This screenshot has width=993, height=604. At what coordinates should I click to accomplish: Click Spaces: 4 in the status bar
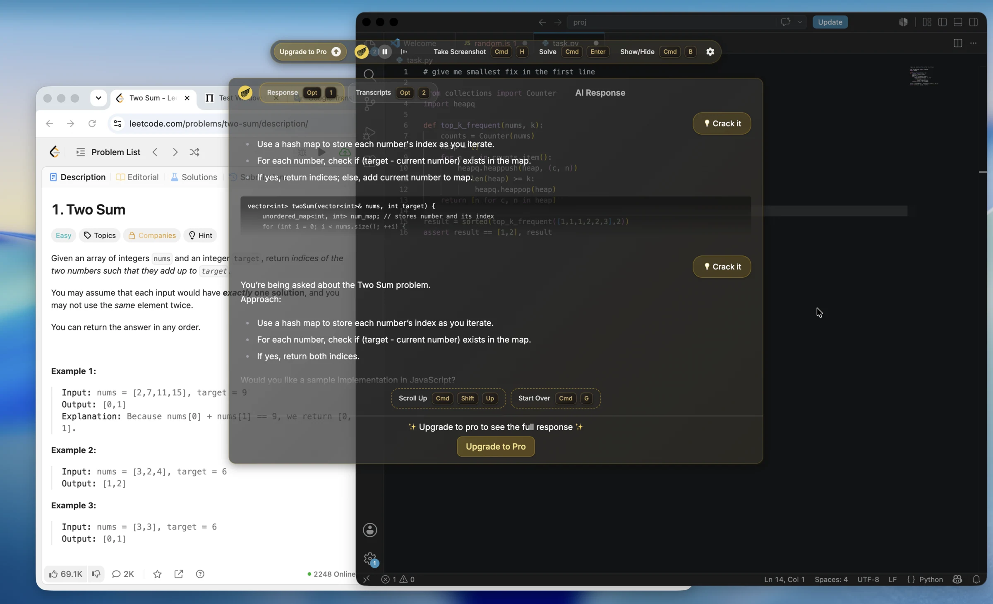[831, 579]
